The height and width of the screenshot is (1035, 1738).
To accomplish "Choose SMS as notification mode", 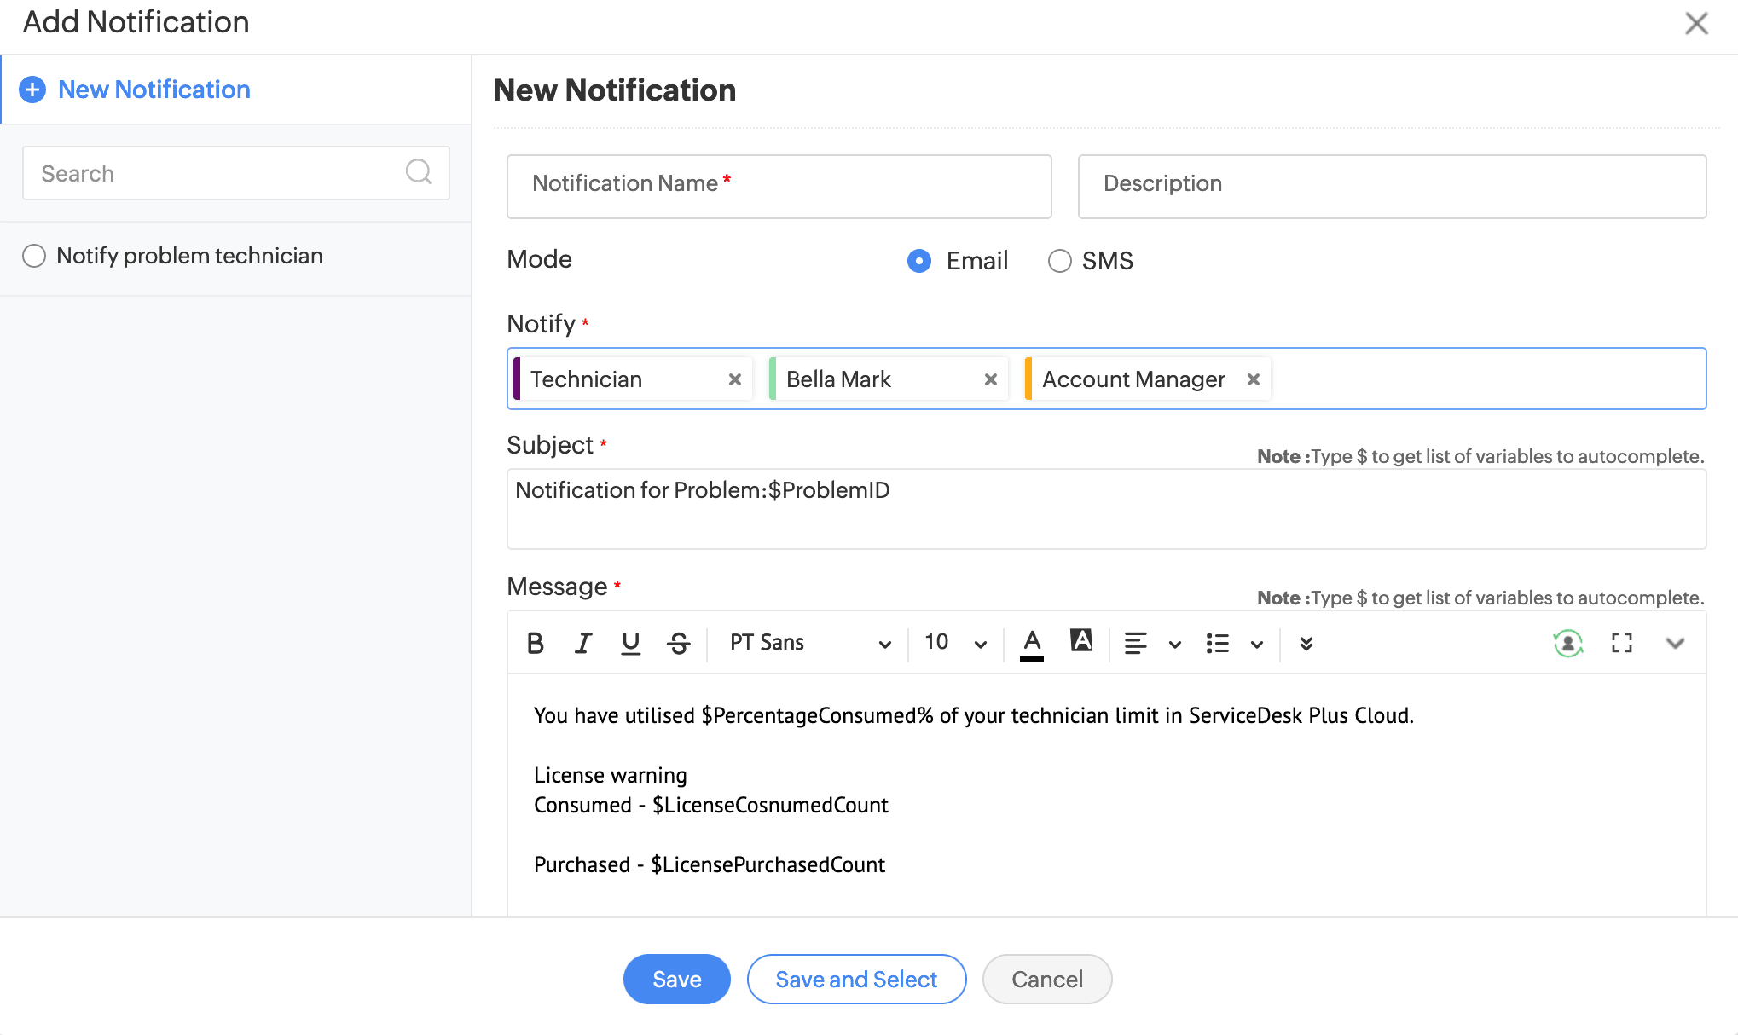I will pos(1059,261).
